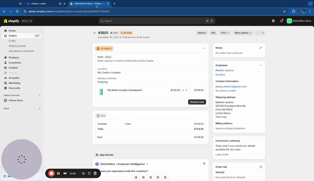Click the Edit order button
Image resolution: width=314 pixels, height=181 pixels.
[x=213, y=33]
